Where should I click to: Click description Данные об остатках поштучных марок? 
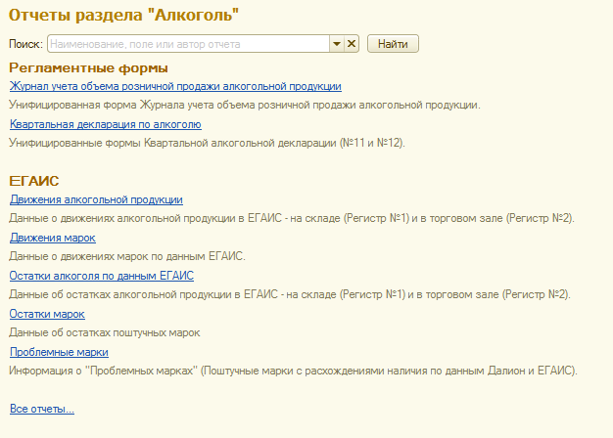pyautogui.click(x=105, y=333)
